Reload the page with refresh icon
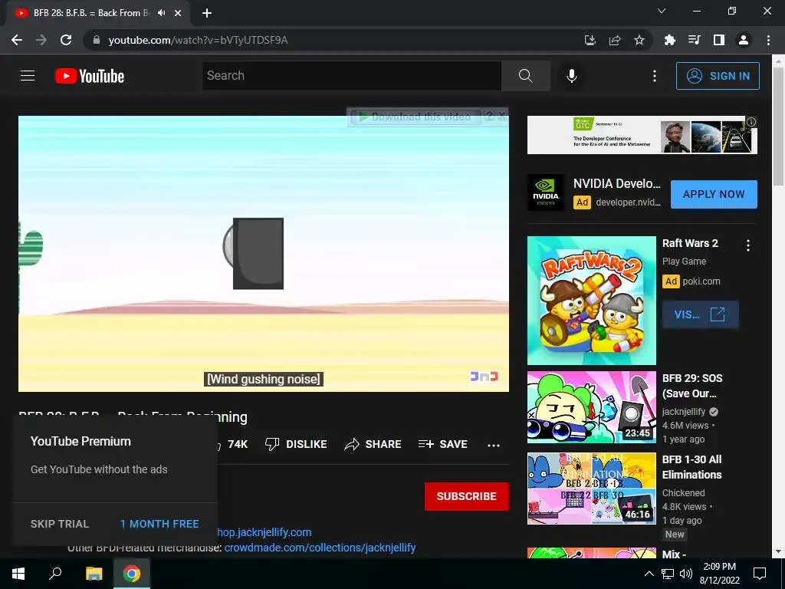 coord(66,40)
